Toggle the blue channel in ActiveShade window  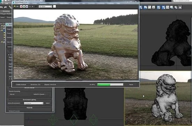27,7
